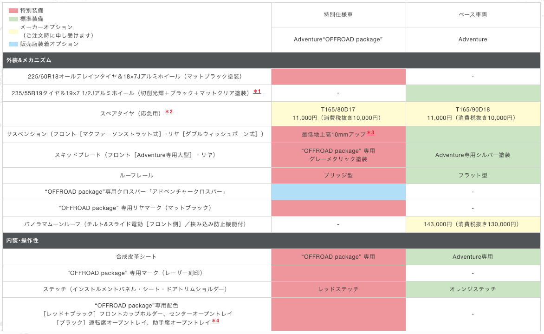Click the green cell for 235/55R19 tire row
Viewport: 544px width, 334px height.
tap(473, 93)
